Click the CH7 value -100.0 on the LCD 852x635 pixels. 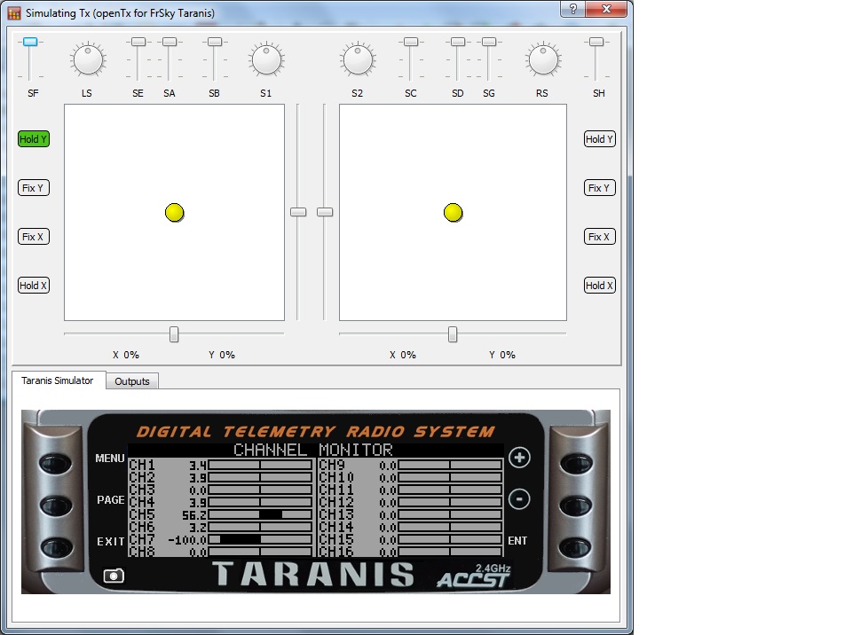[x=187, y=540]
